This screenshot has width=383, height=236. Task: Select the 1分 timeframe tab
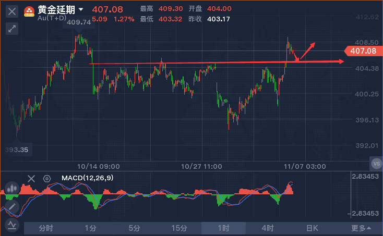(x=90, y=228)
